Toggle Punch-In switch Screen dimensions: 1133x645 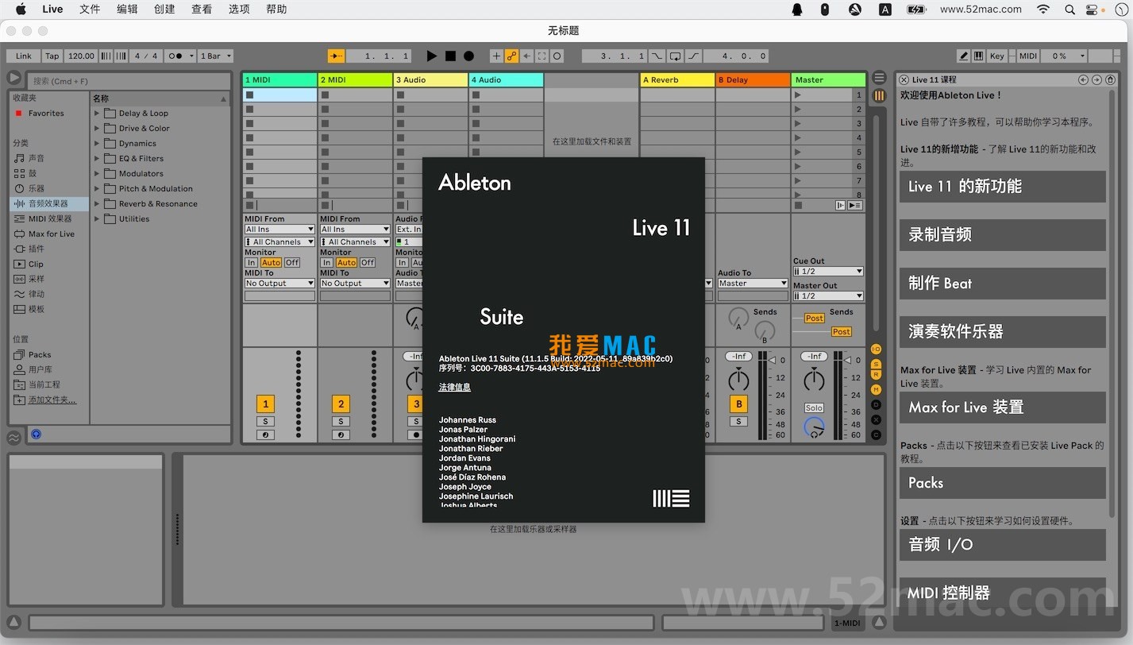point(657,56)
